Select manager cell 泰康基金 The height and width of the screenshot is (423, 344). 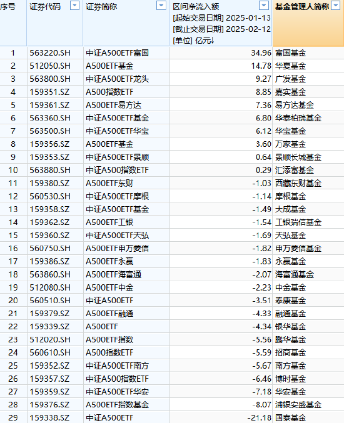pos(308,301)
